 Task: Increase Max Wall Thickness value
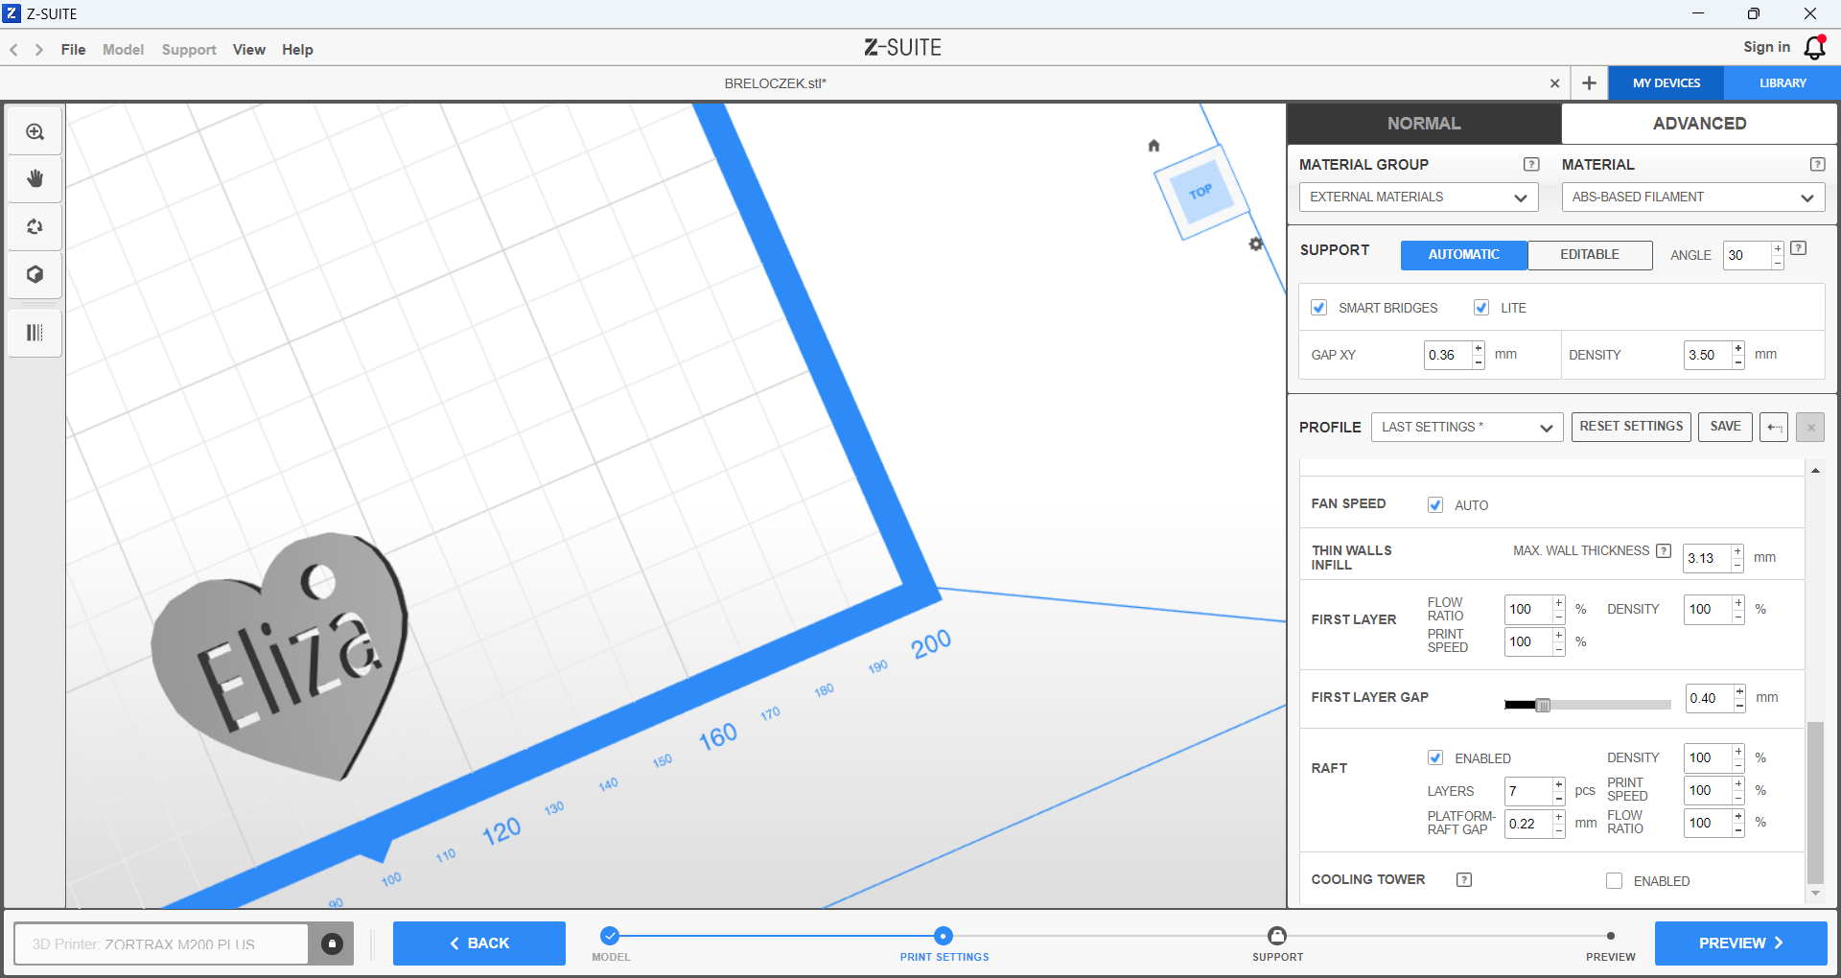[1737, 551]
